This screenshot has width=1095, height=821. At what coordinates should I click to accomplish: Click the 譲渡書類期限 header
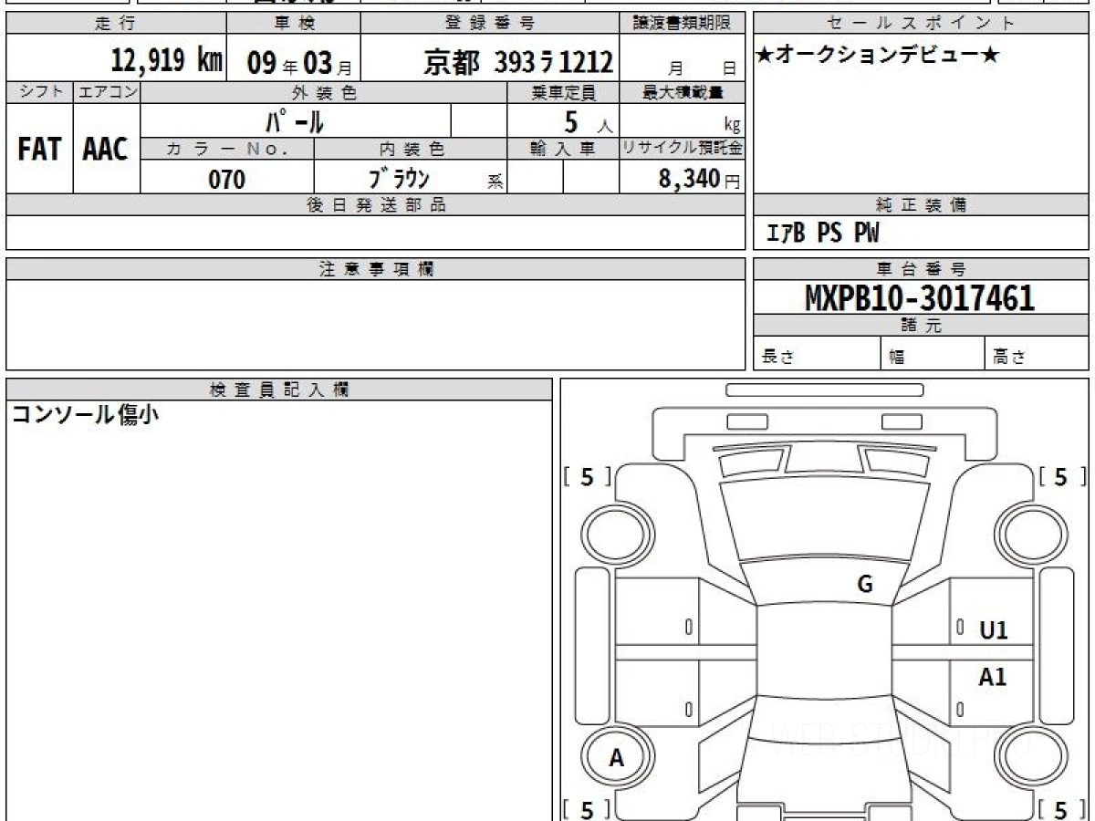pyautogui.click(x=683, y=24)
